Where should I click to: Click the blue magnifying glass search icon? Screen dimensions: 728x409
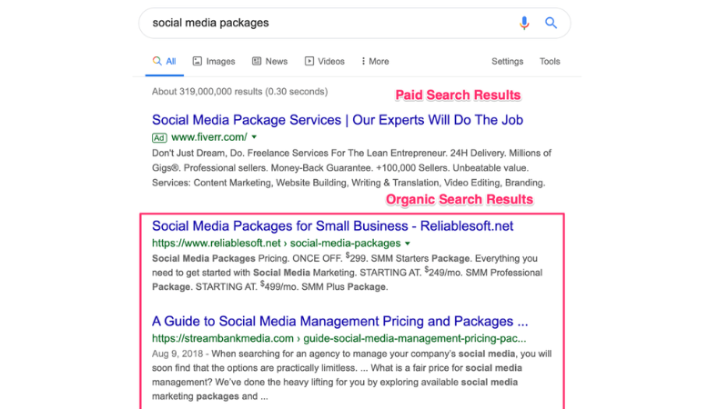tap(551, 23)
